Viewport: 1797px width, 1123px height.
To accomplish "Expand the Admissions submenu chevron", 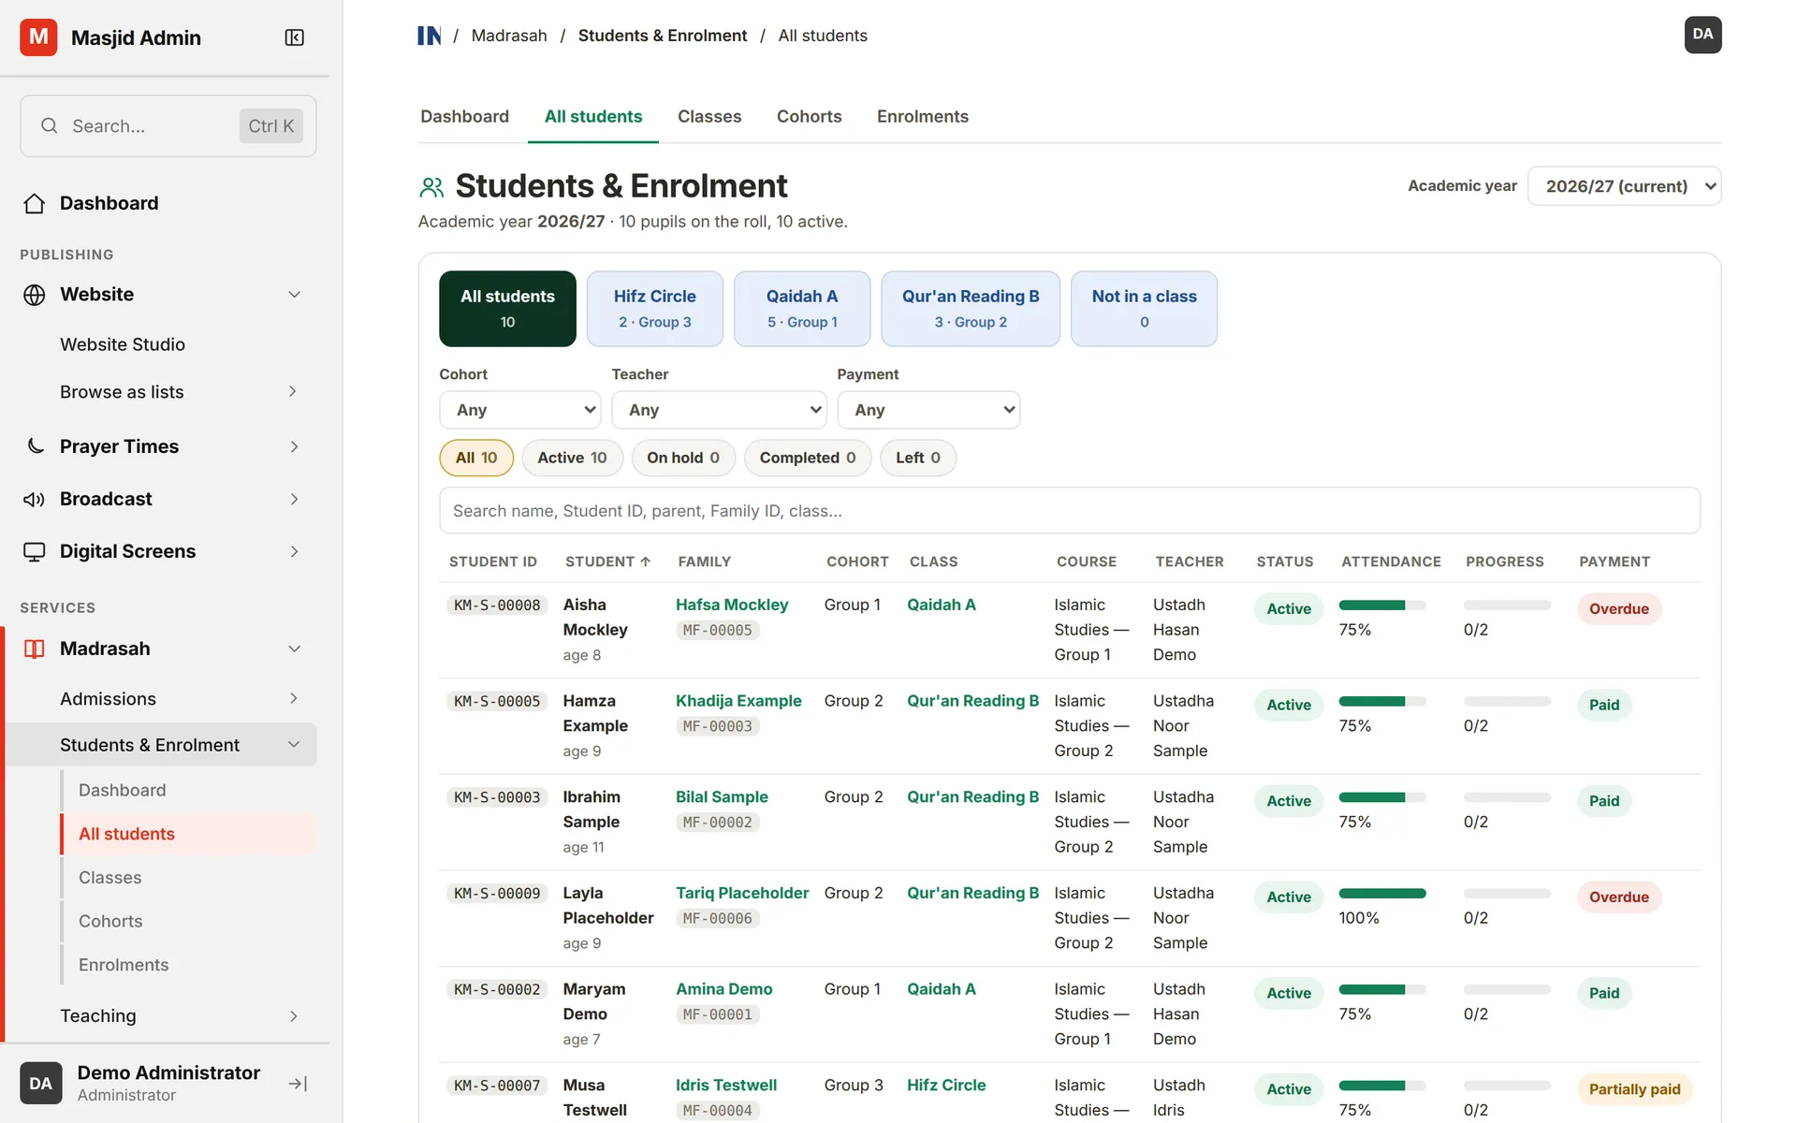I will pyautogui.click(x=294, y=699).
